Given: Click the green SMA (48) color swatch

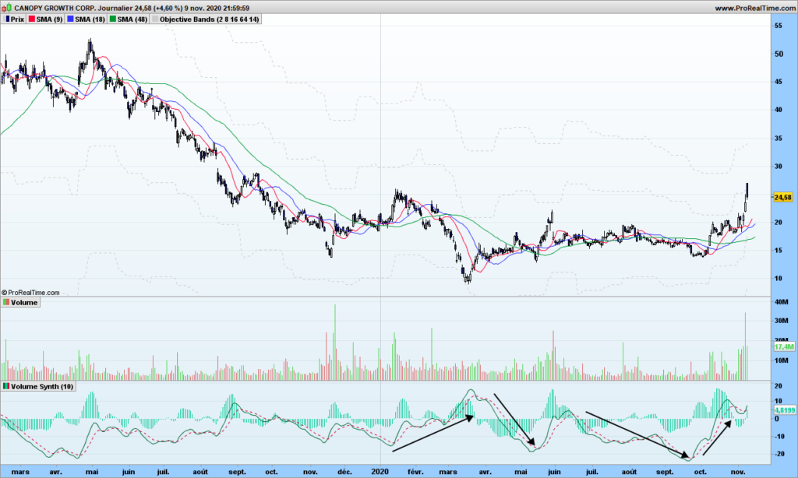Looking at the screenshot, I should (112, 19).
